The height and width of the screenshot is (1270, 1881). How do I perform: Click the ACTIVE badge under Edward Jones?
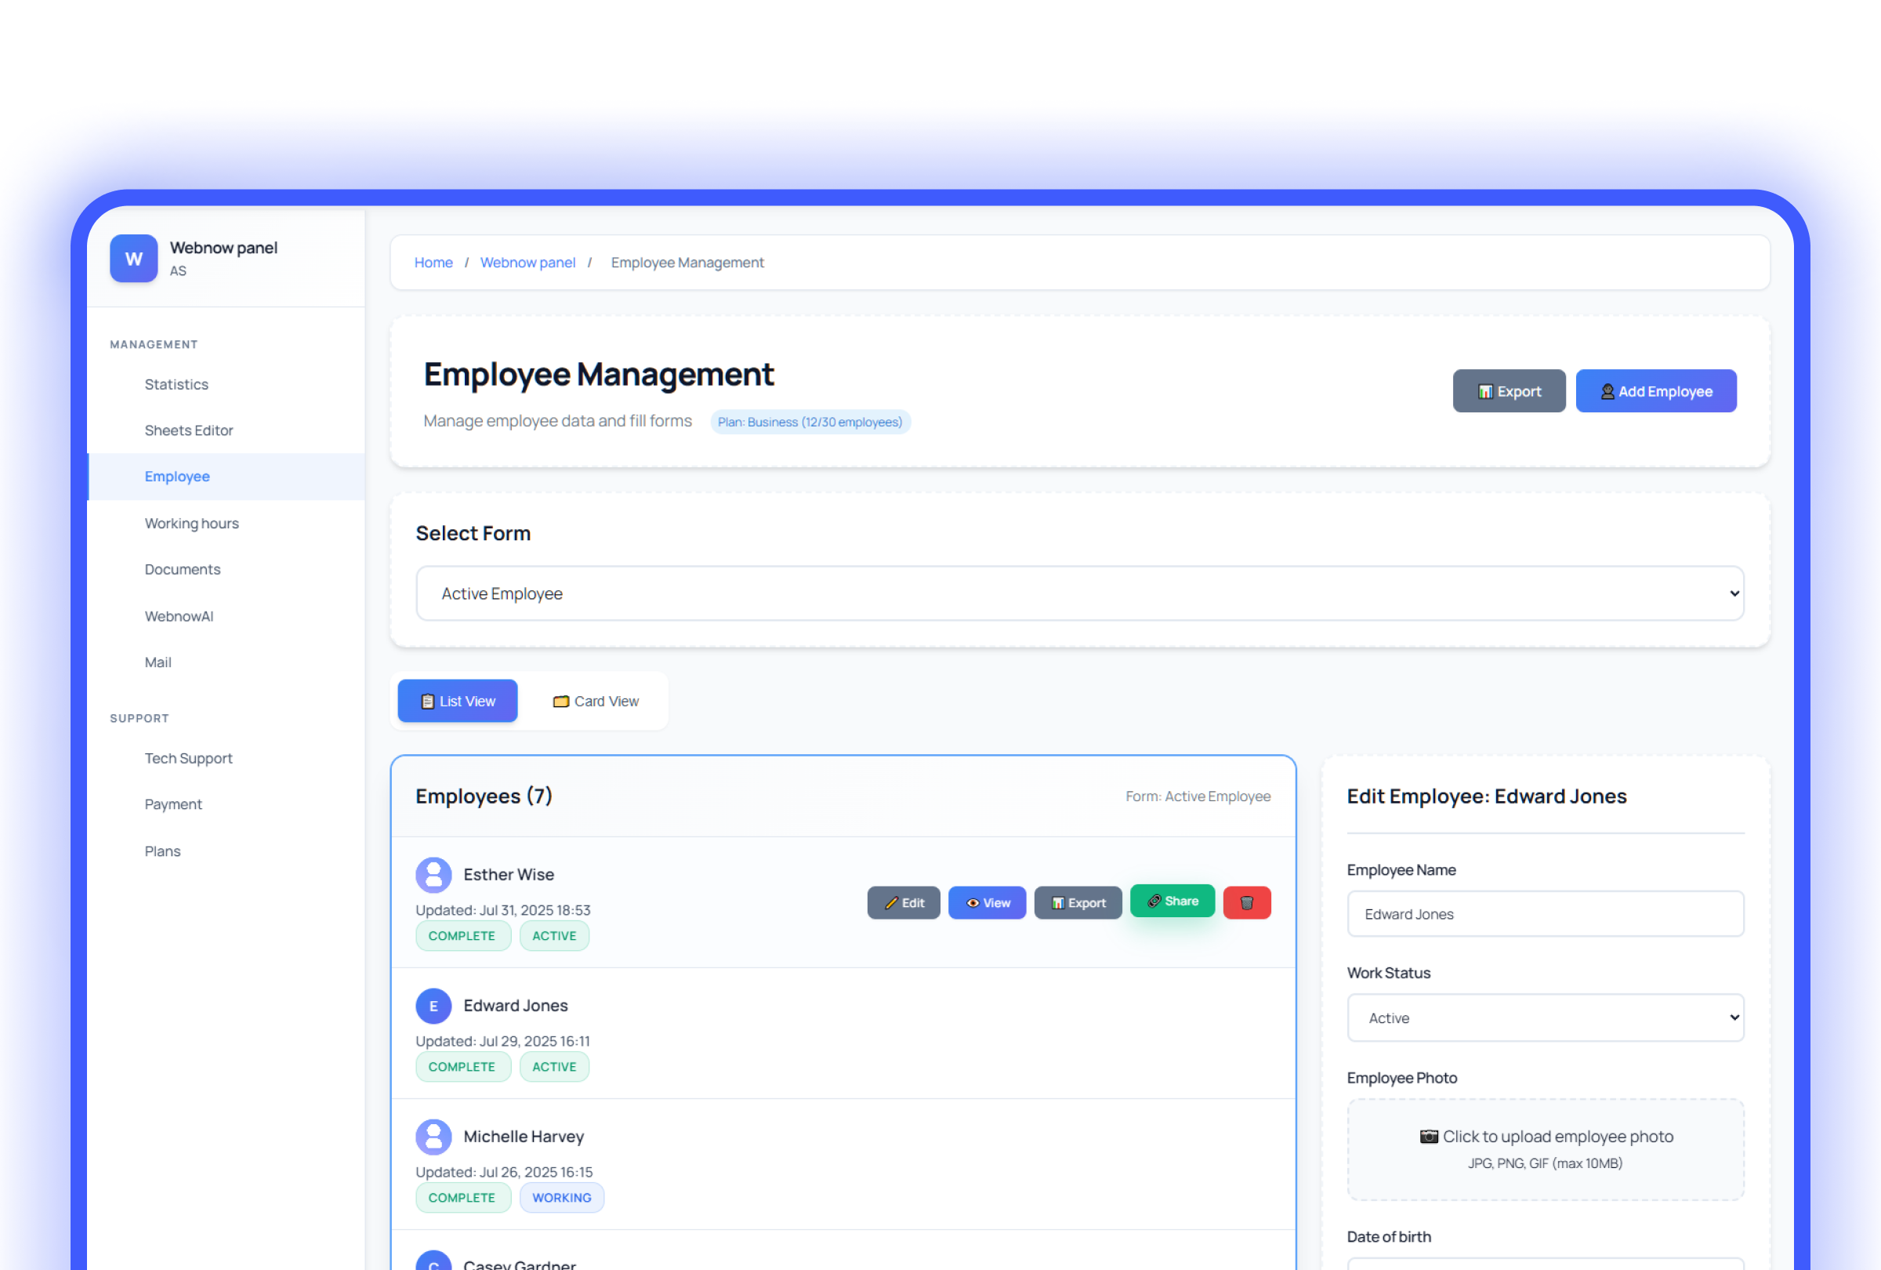coord(554,1067)
